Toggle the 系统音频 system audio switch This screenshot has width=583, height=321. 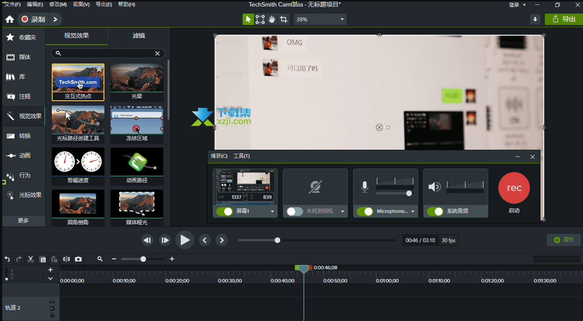pyautogui.click(x=435, y=212)
